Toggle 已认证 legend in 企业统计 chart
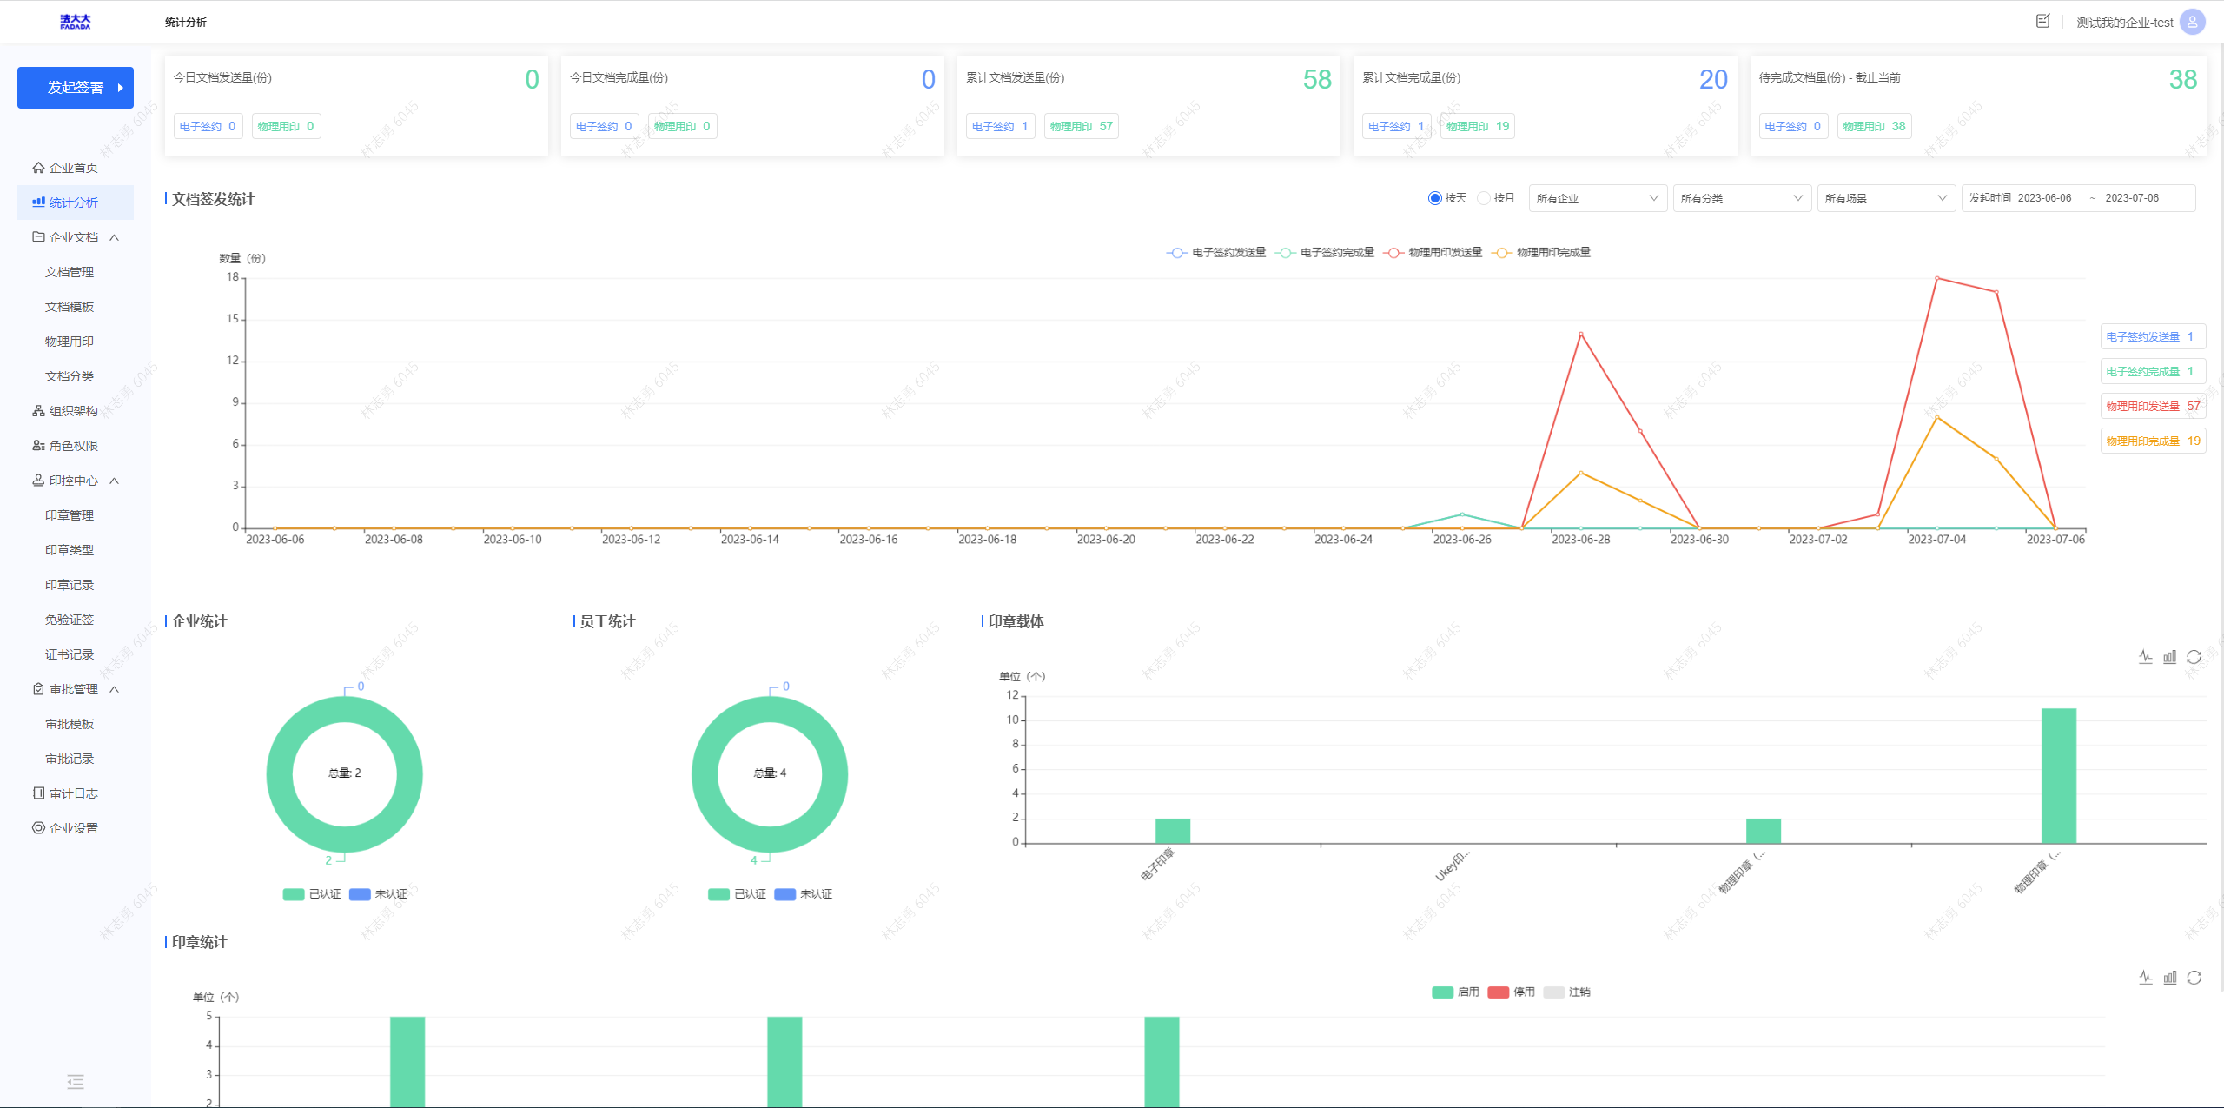Viewport: 2224px width, 1108px height. pyautogui.click(x=312, y=894)
